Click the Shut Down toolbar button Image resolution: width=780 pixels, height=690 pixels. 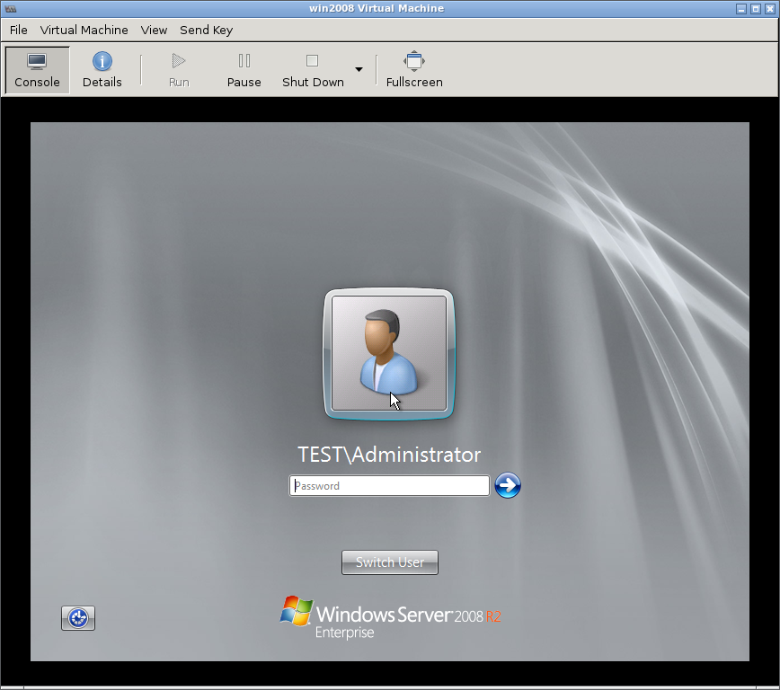pyautogui.click(x=313, y=70)
